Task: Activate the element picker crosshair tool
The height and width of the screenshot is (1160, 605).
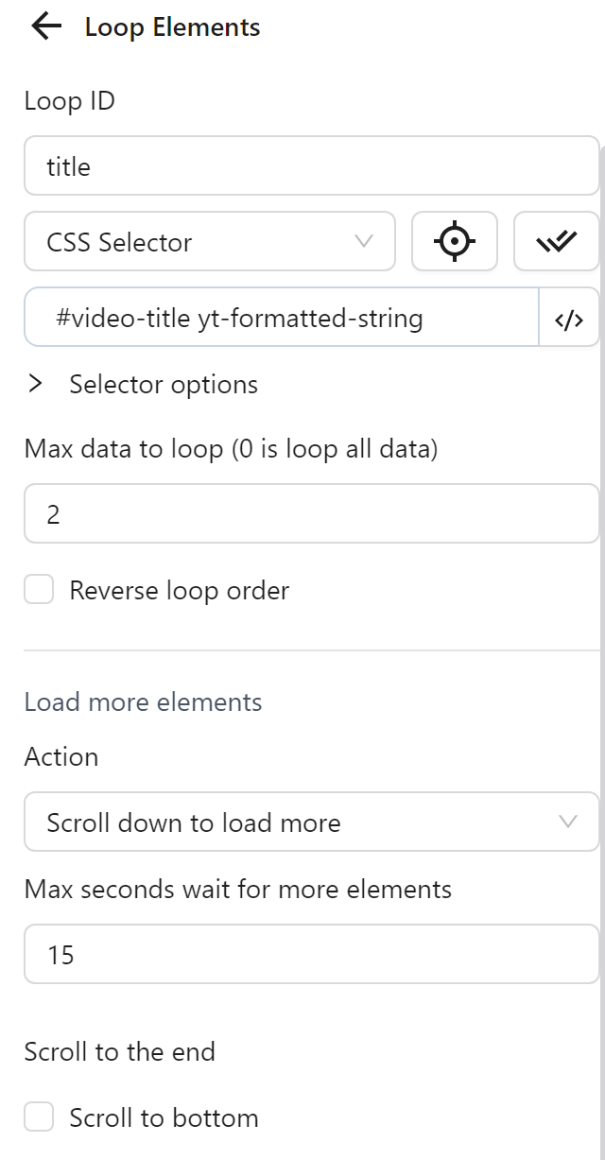Action: click(455, 241)
